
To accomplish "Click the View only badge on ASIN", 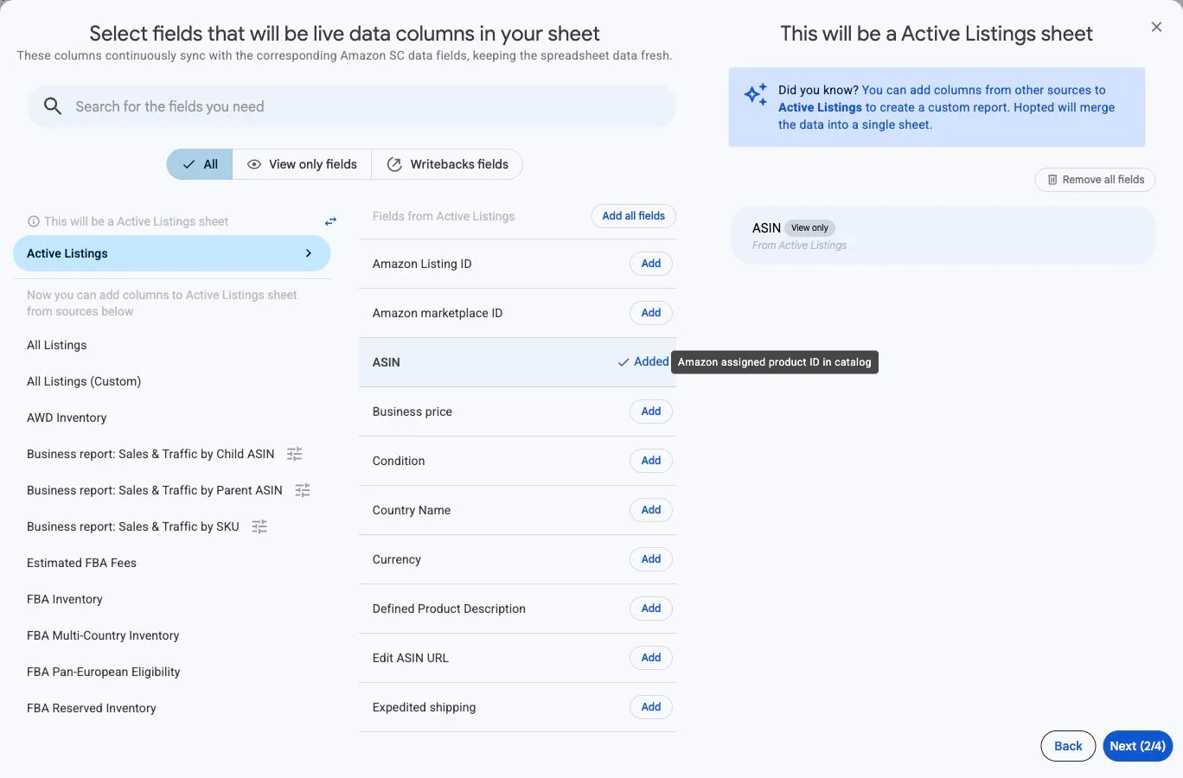I will (x=809, y=228).
